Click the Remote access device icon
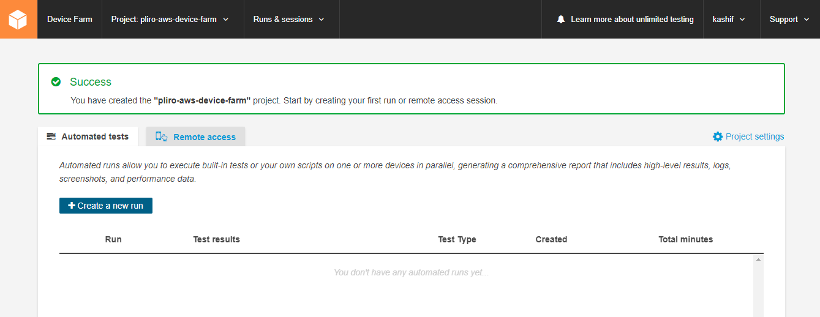The image size is (820, 317). click(x=162, y=136)
